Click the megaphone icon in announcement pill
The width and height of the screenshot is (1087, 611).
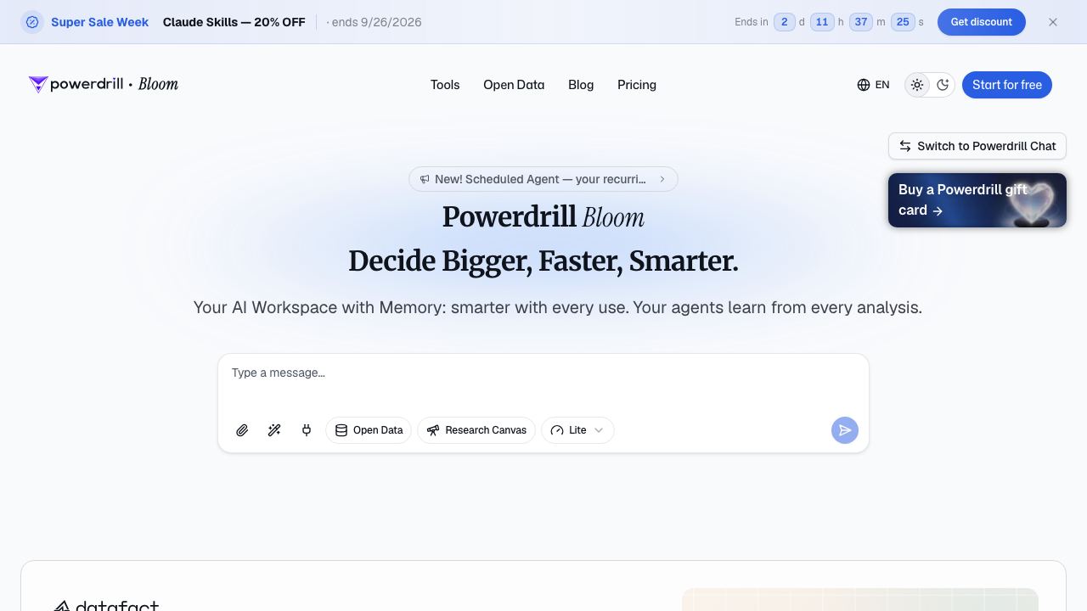click(425, 179)
